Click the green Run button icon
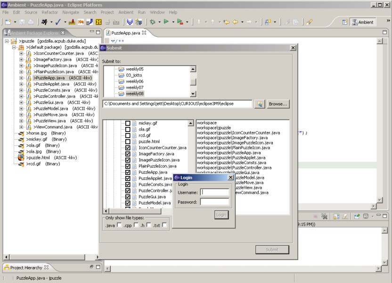The height and width of the screenshot is (283, 392). coord(166,22)
